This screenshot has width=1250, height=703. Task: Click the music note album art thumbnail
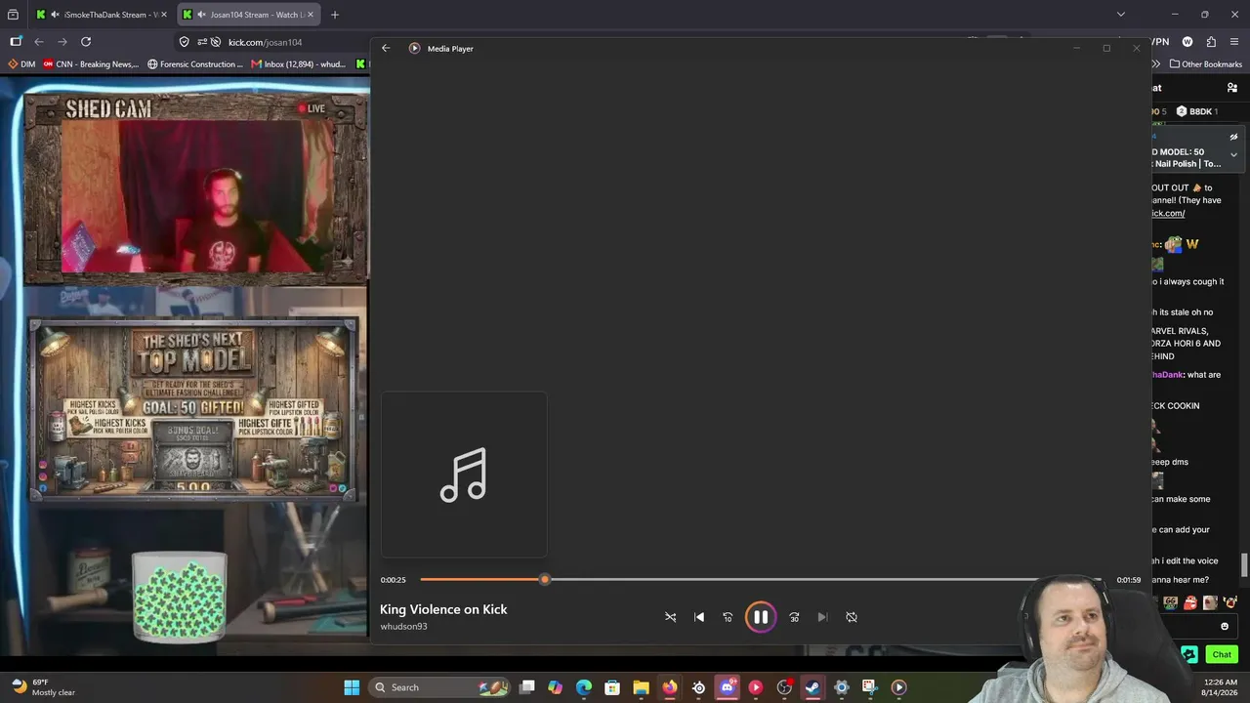pos(464,475)
